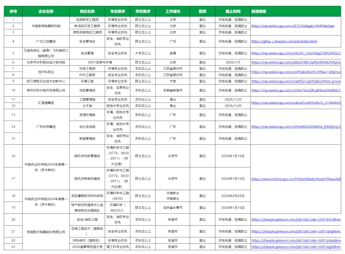Click the 设计咨询类 position cell
The image size is (345, 254).
87,127
